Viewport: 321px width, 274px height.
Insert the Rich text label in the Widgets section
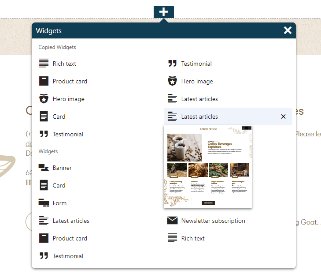193,238
